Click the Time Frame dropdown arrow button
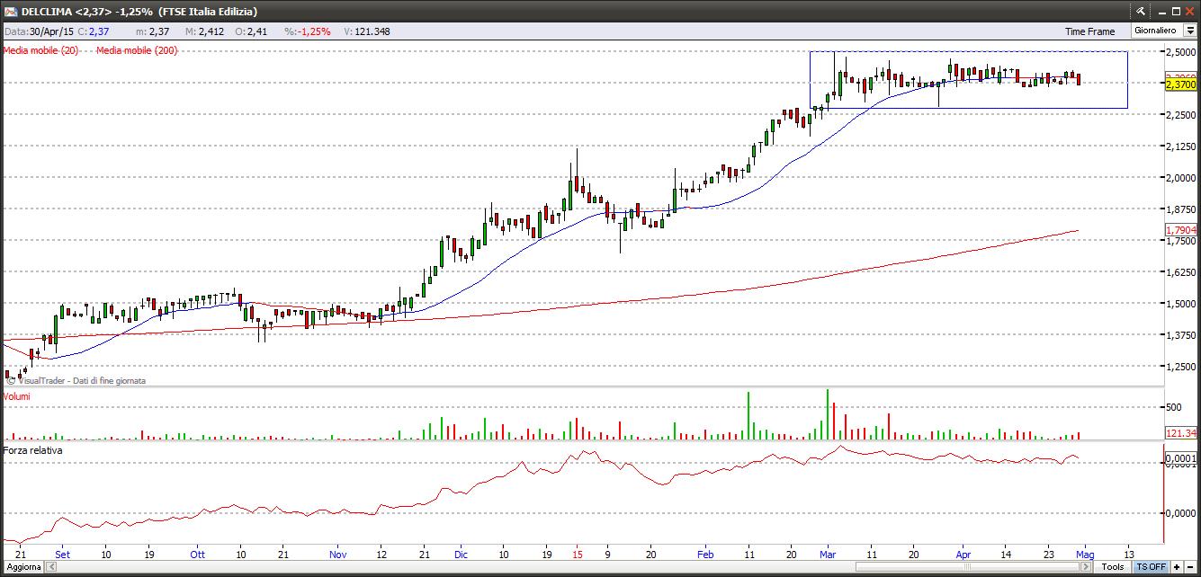 pos(1189,31)
